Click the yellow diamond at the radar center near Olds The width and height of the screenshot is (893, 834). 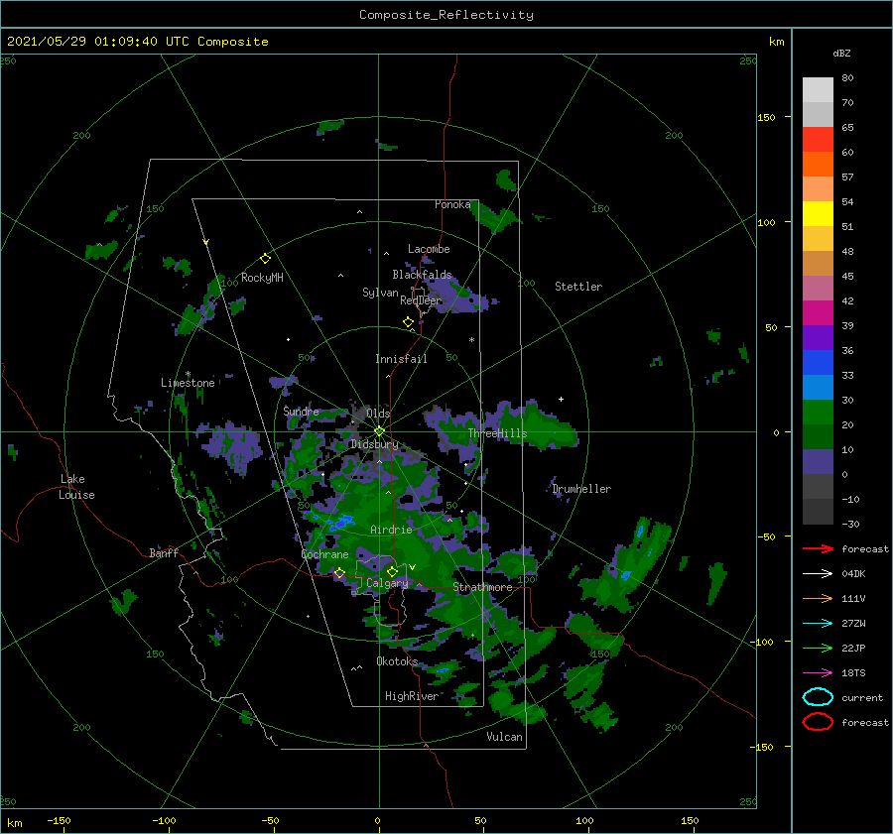[x=379, y=431]
